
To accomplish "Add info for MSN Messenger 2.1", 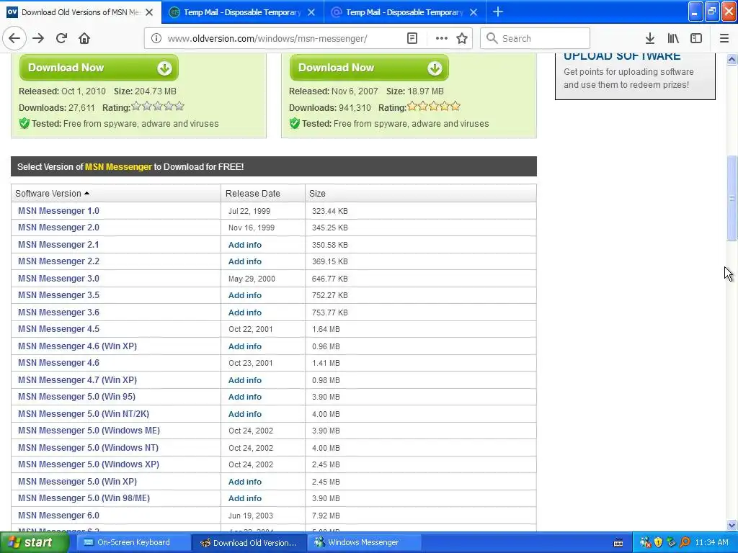I will coord(245,245).
